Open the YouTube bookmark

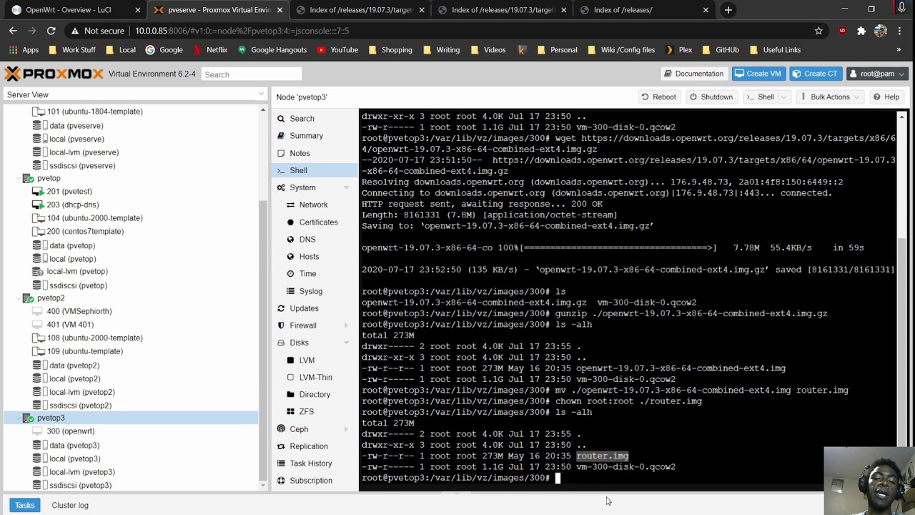coord(337,50)
